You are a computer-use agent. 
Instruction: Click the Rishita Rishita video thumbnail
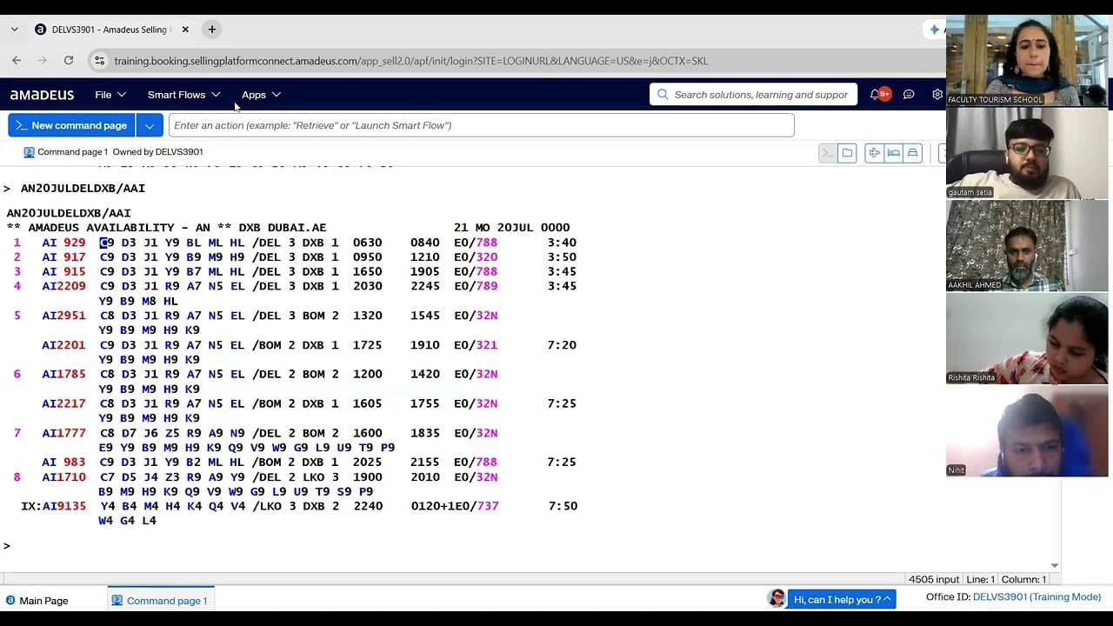coord(1027,338)
